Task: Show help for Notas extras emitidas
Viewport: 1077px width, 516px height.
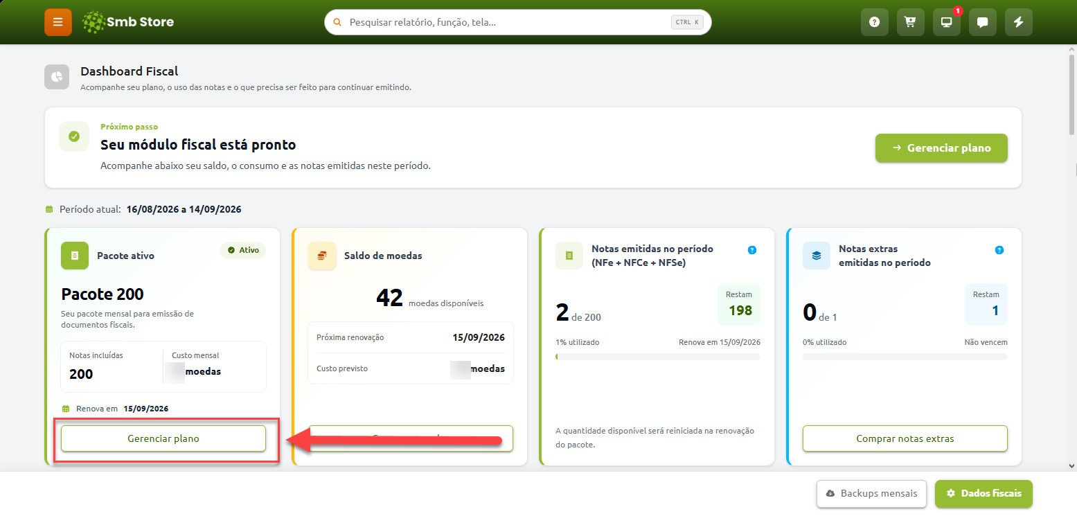Action: click(x=999, y=250)
